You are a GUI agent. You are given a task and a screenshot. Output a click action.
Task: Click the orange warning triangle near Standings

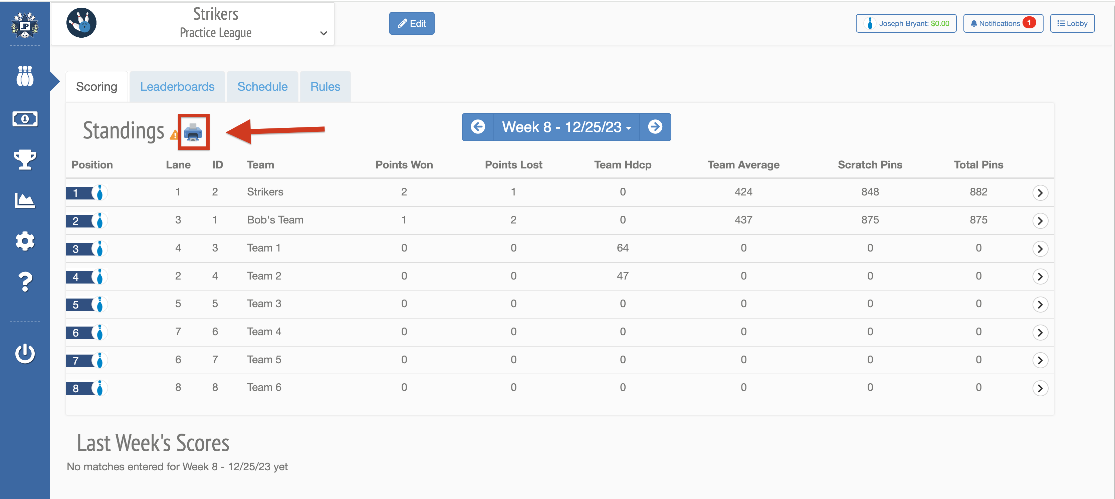(174, 135)
